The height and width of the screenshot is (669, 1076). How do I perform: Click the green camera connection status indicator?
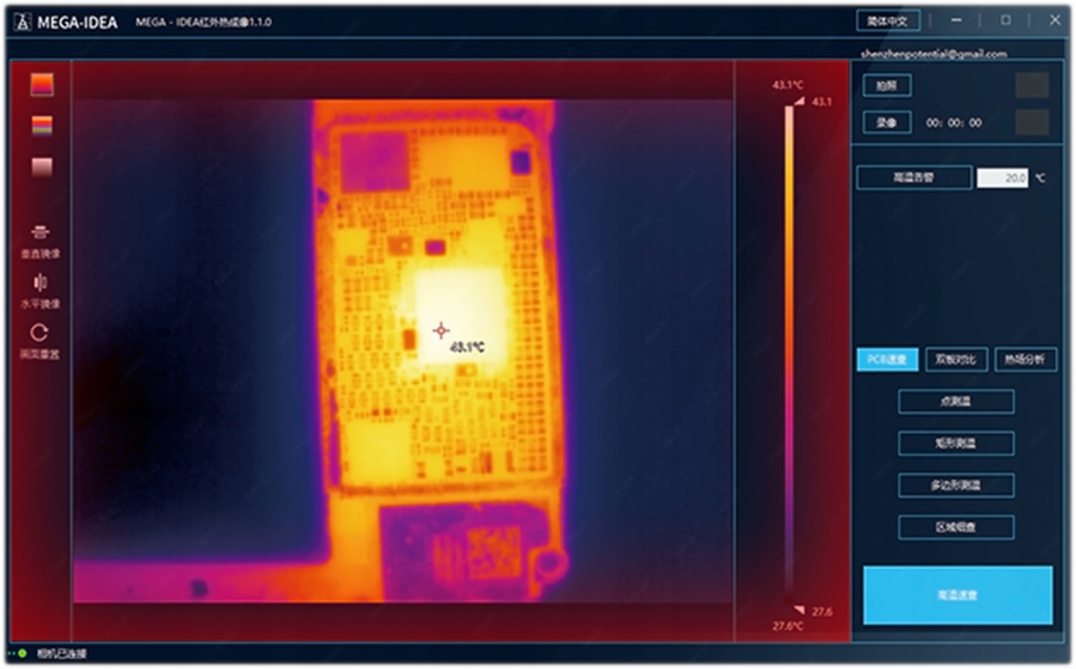click(x=22, y=653)
